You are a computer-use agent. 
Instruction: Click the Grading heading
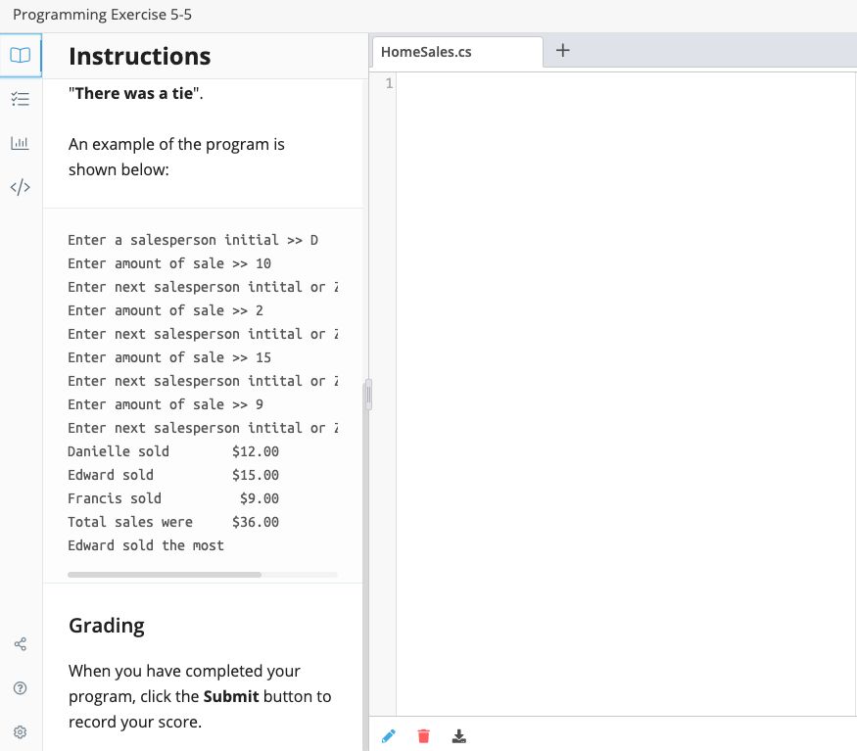[x=107, y=626]
